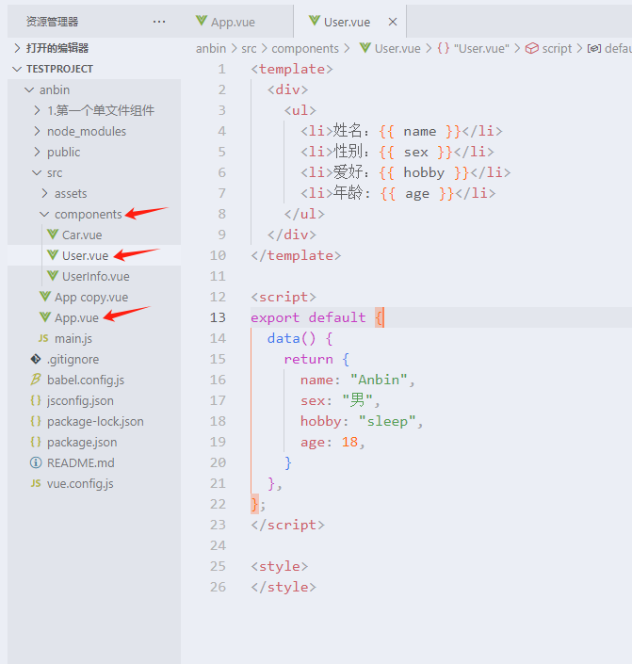Click the components breadcrumb segment
The image size is (632, 664).
point(304,48)
